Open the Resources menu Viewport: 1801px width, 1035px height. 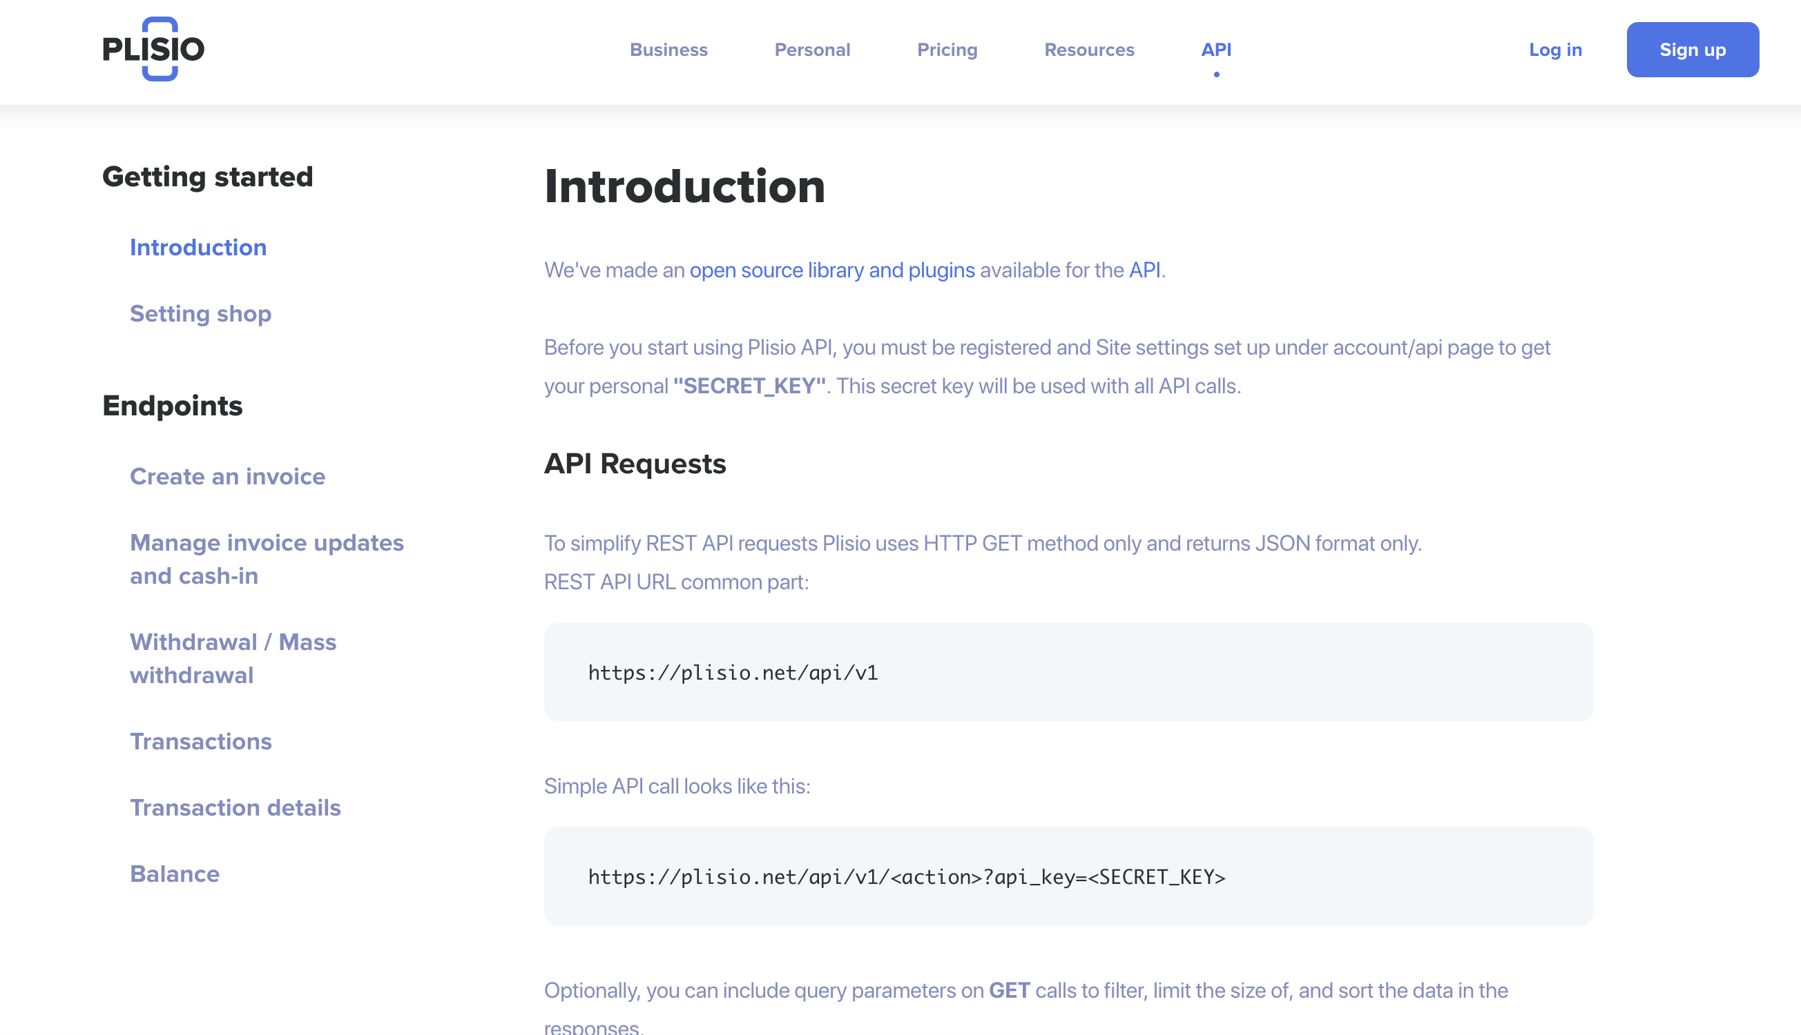tap(1090, 50)
